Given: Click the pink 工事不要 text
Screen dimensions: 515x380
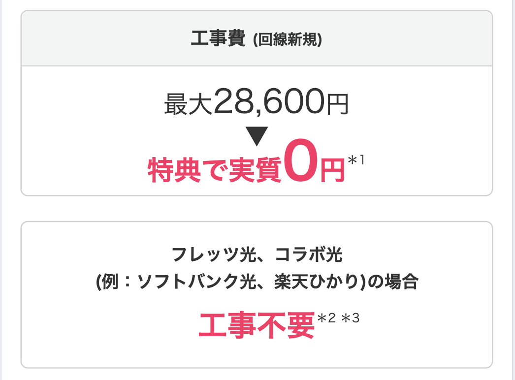Looking at the screenshot, I should pos(256,322).
